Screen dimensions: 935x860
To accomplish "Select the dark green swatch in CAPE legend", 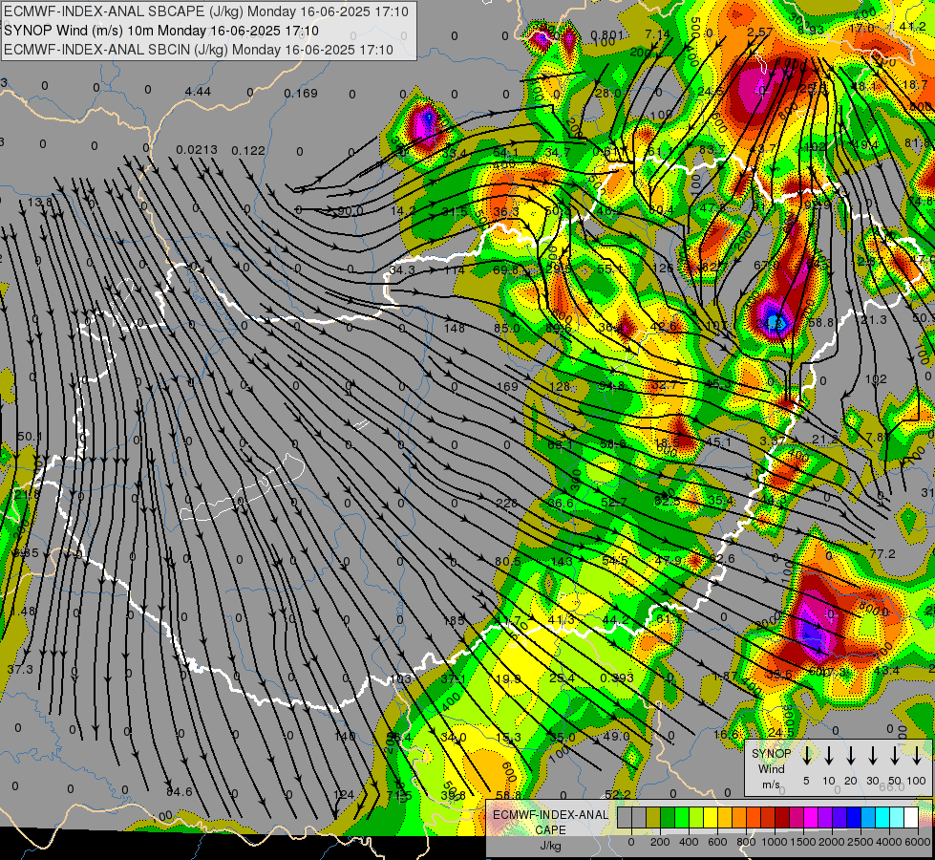I will click(x=668, y=817).
